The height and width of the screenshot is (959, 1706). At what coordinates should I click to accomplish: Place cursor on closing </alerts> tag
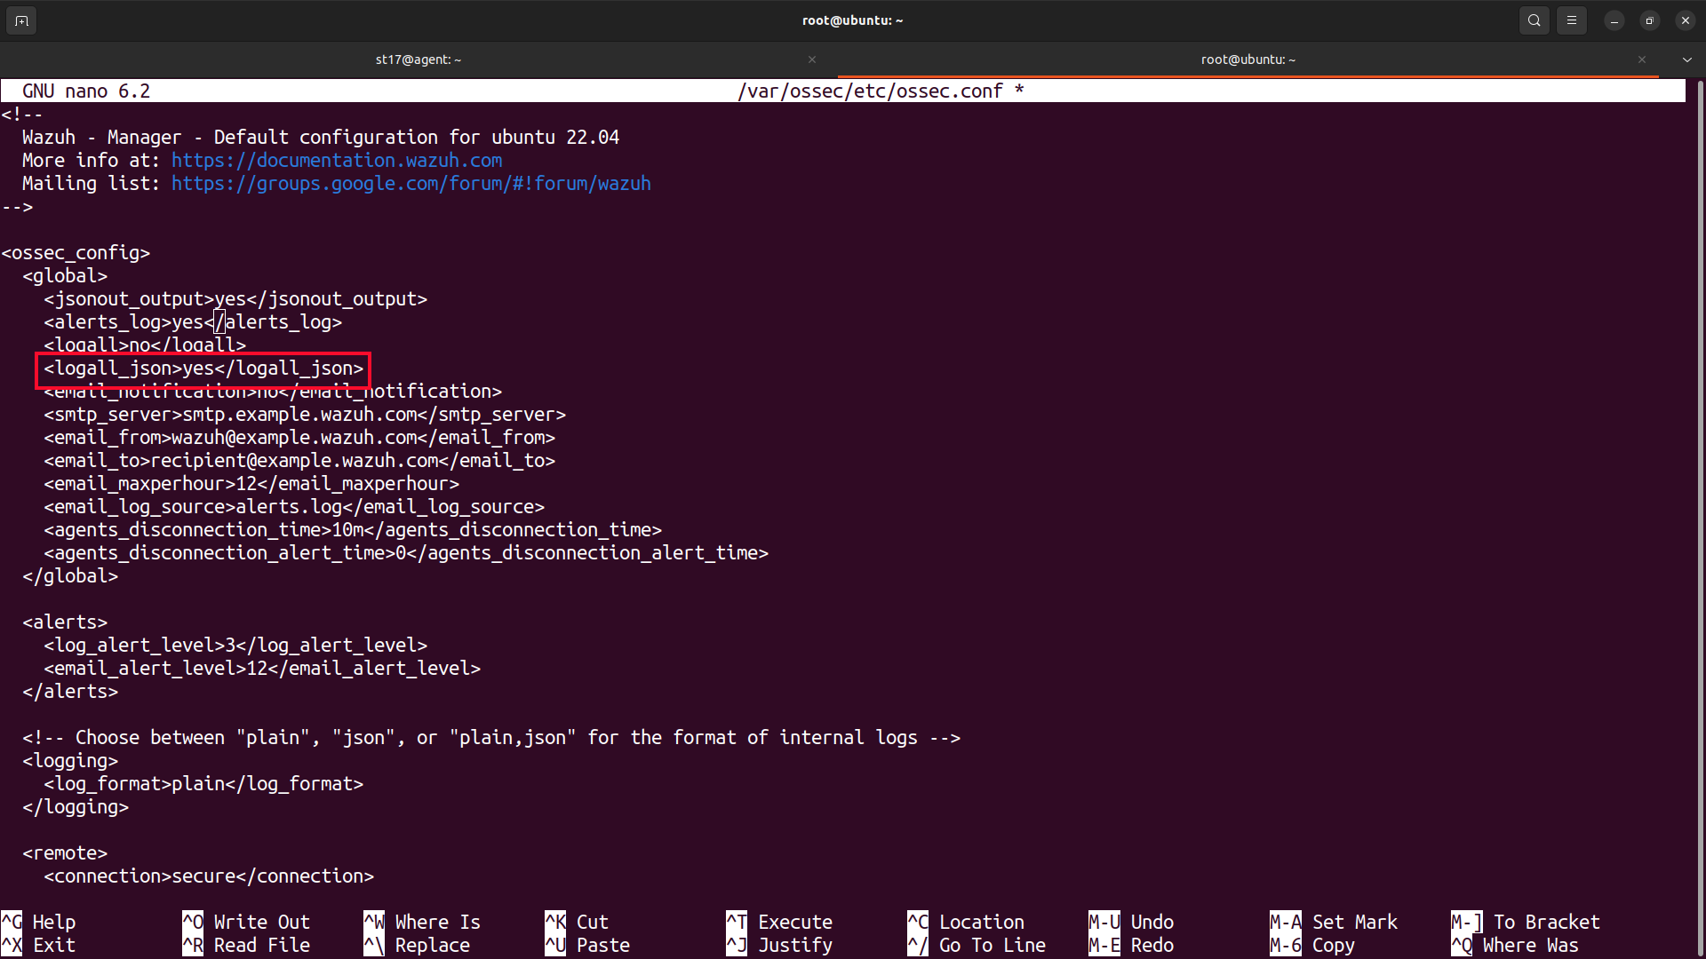pos(70,692)
